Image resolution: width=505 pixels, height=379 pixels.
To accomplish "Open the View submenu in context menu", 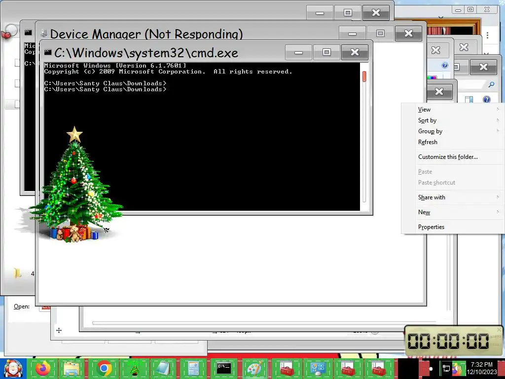I will [x=454, y=110].
